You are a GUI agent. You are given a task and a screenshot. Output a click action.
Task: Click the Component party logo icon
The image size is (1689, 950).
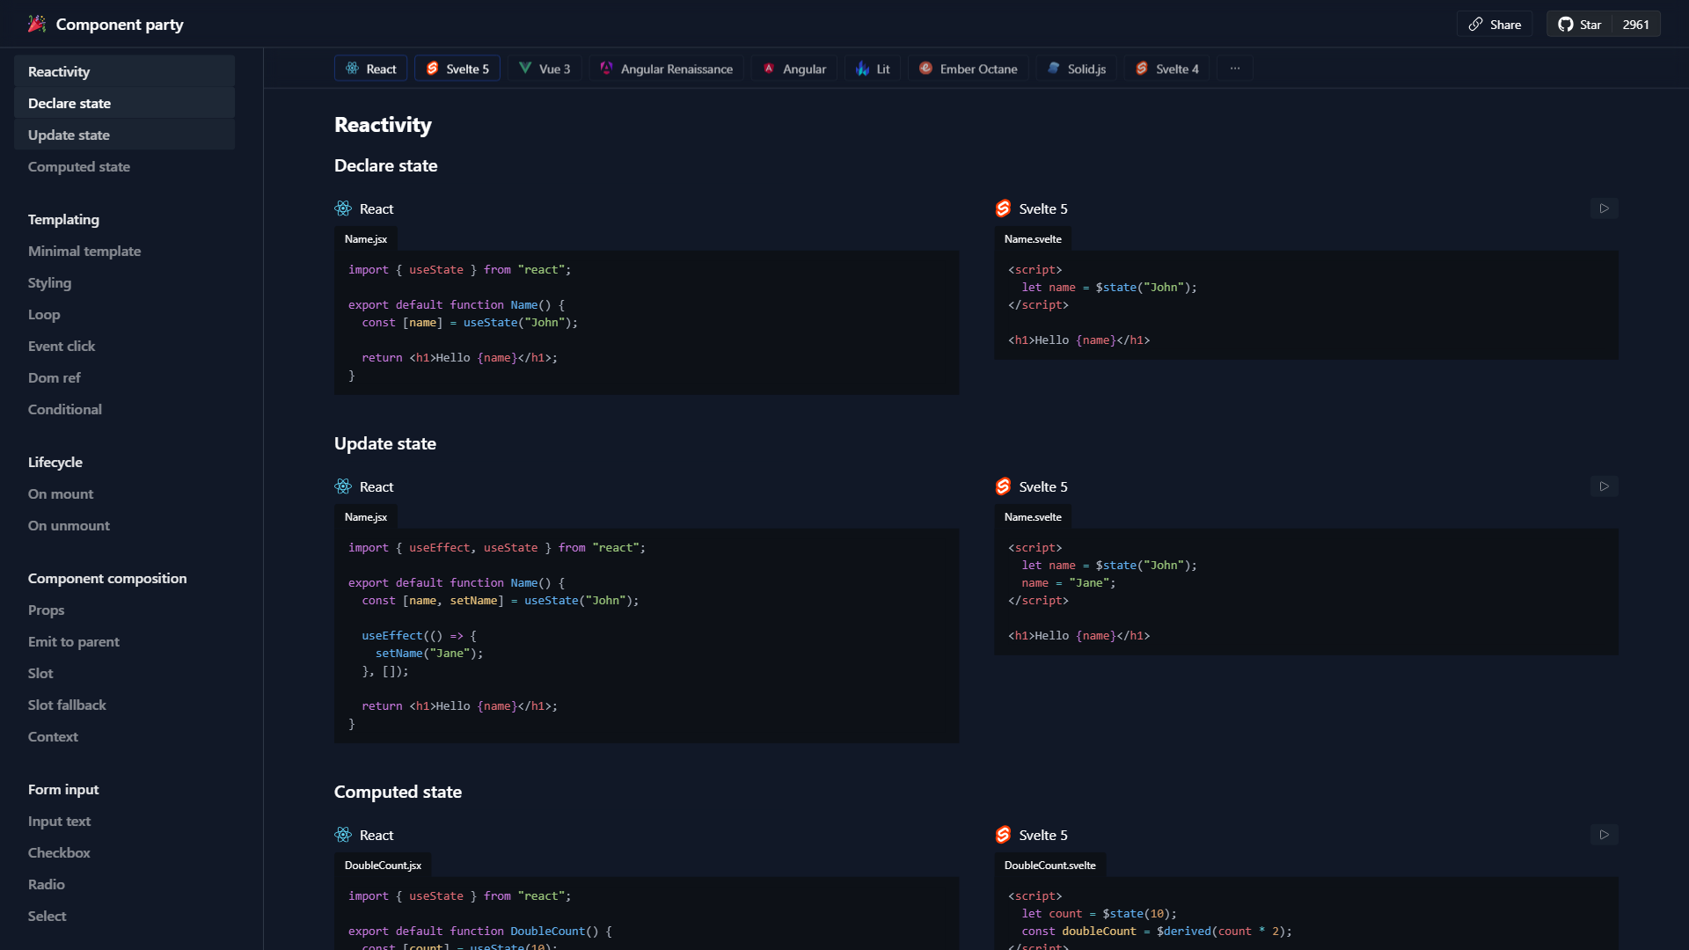(37, 24)
